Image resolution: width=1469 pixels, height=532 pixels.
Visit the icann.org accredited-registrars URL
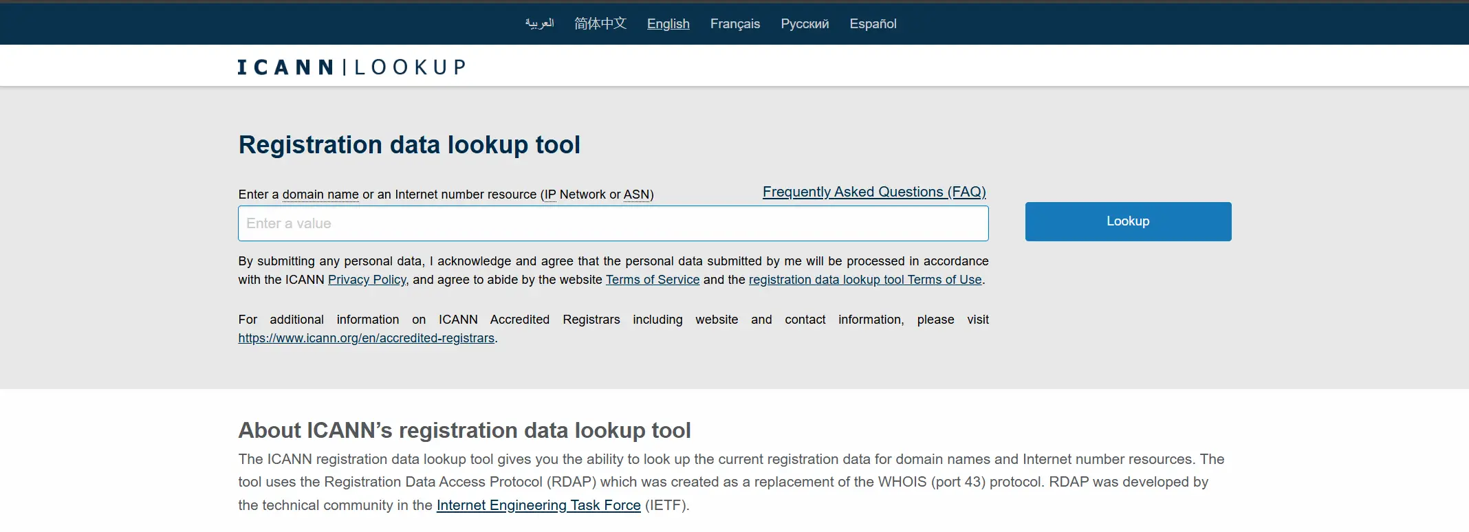(367, 338)
